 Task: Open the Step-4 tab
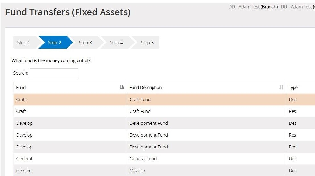pyautogui.click(x=116, y=43)
